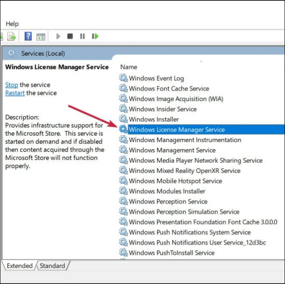Select Windows Mobile Hotspot Service name
Viewport: 285px width, 284px height.
pyautogui.click(x=176, y=181)
